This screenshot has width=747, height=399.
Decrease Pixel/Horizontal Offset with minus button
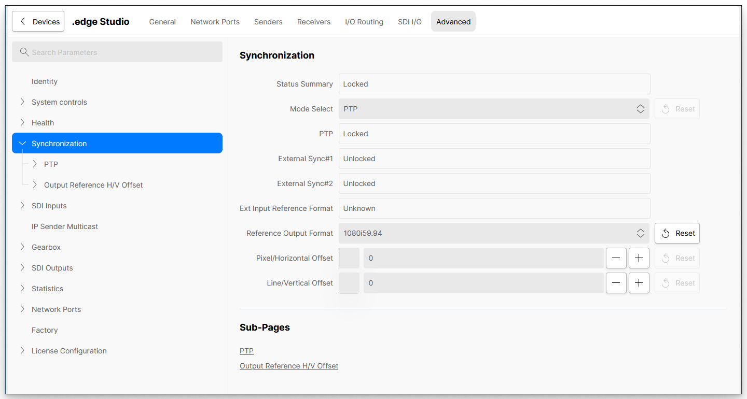point(616,258)
